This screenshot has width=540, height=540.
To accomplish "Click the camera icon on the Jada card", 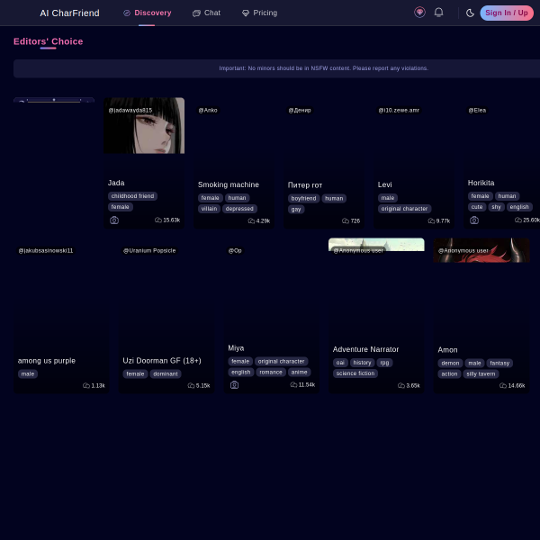I will [x=114, y=220].
